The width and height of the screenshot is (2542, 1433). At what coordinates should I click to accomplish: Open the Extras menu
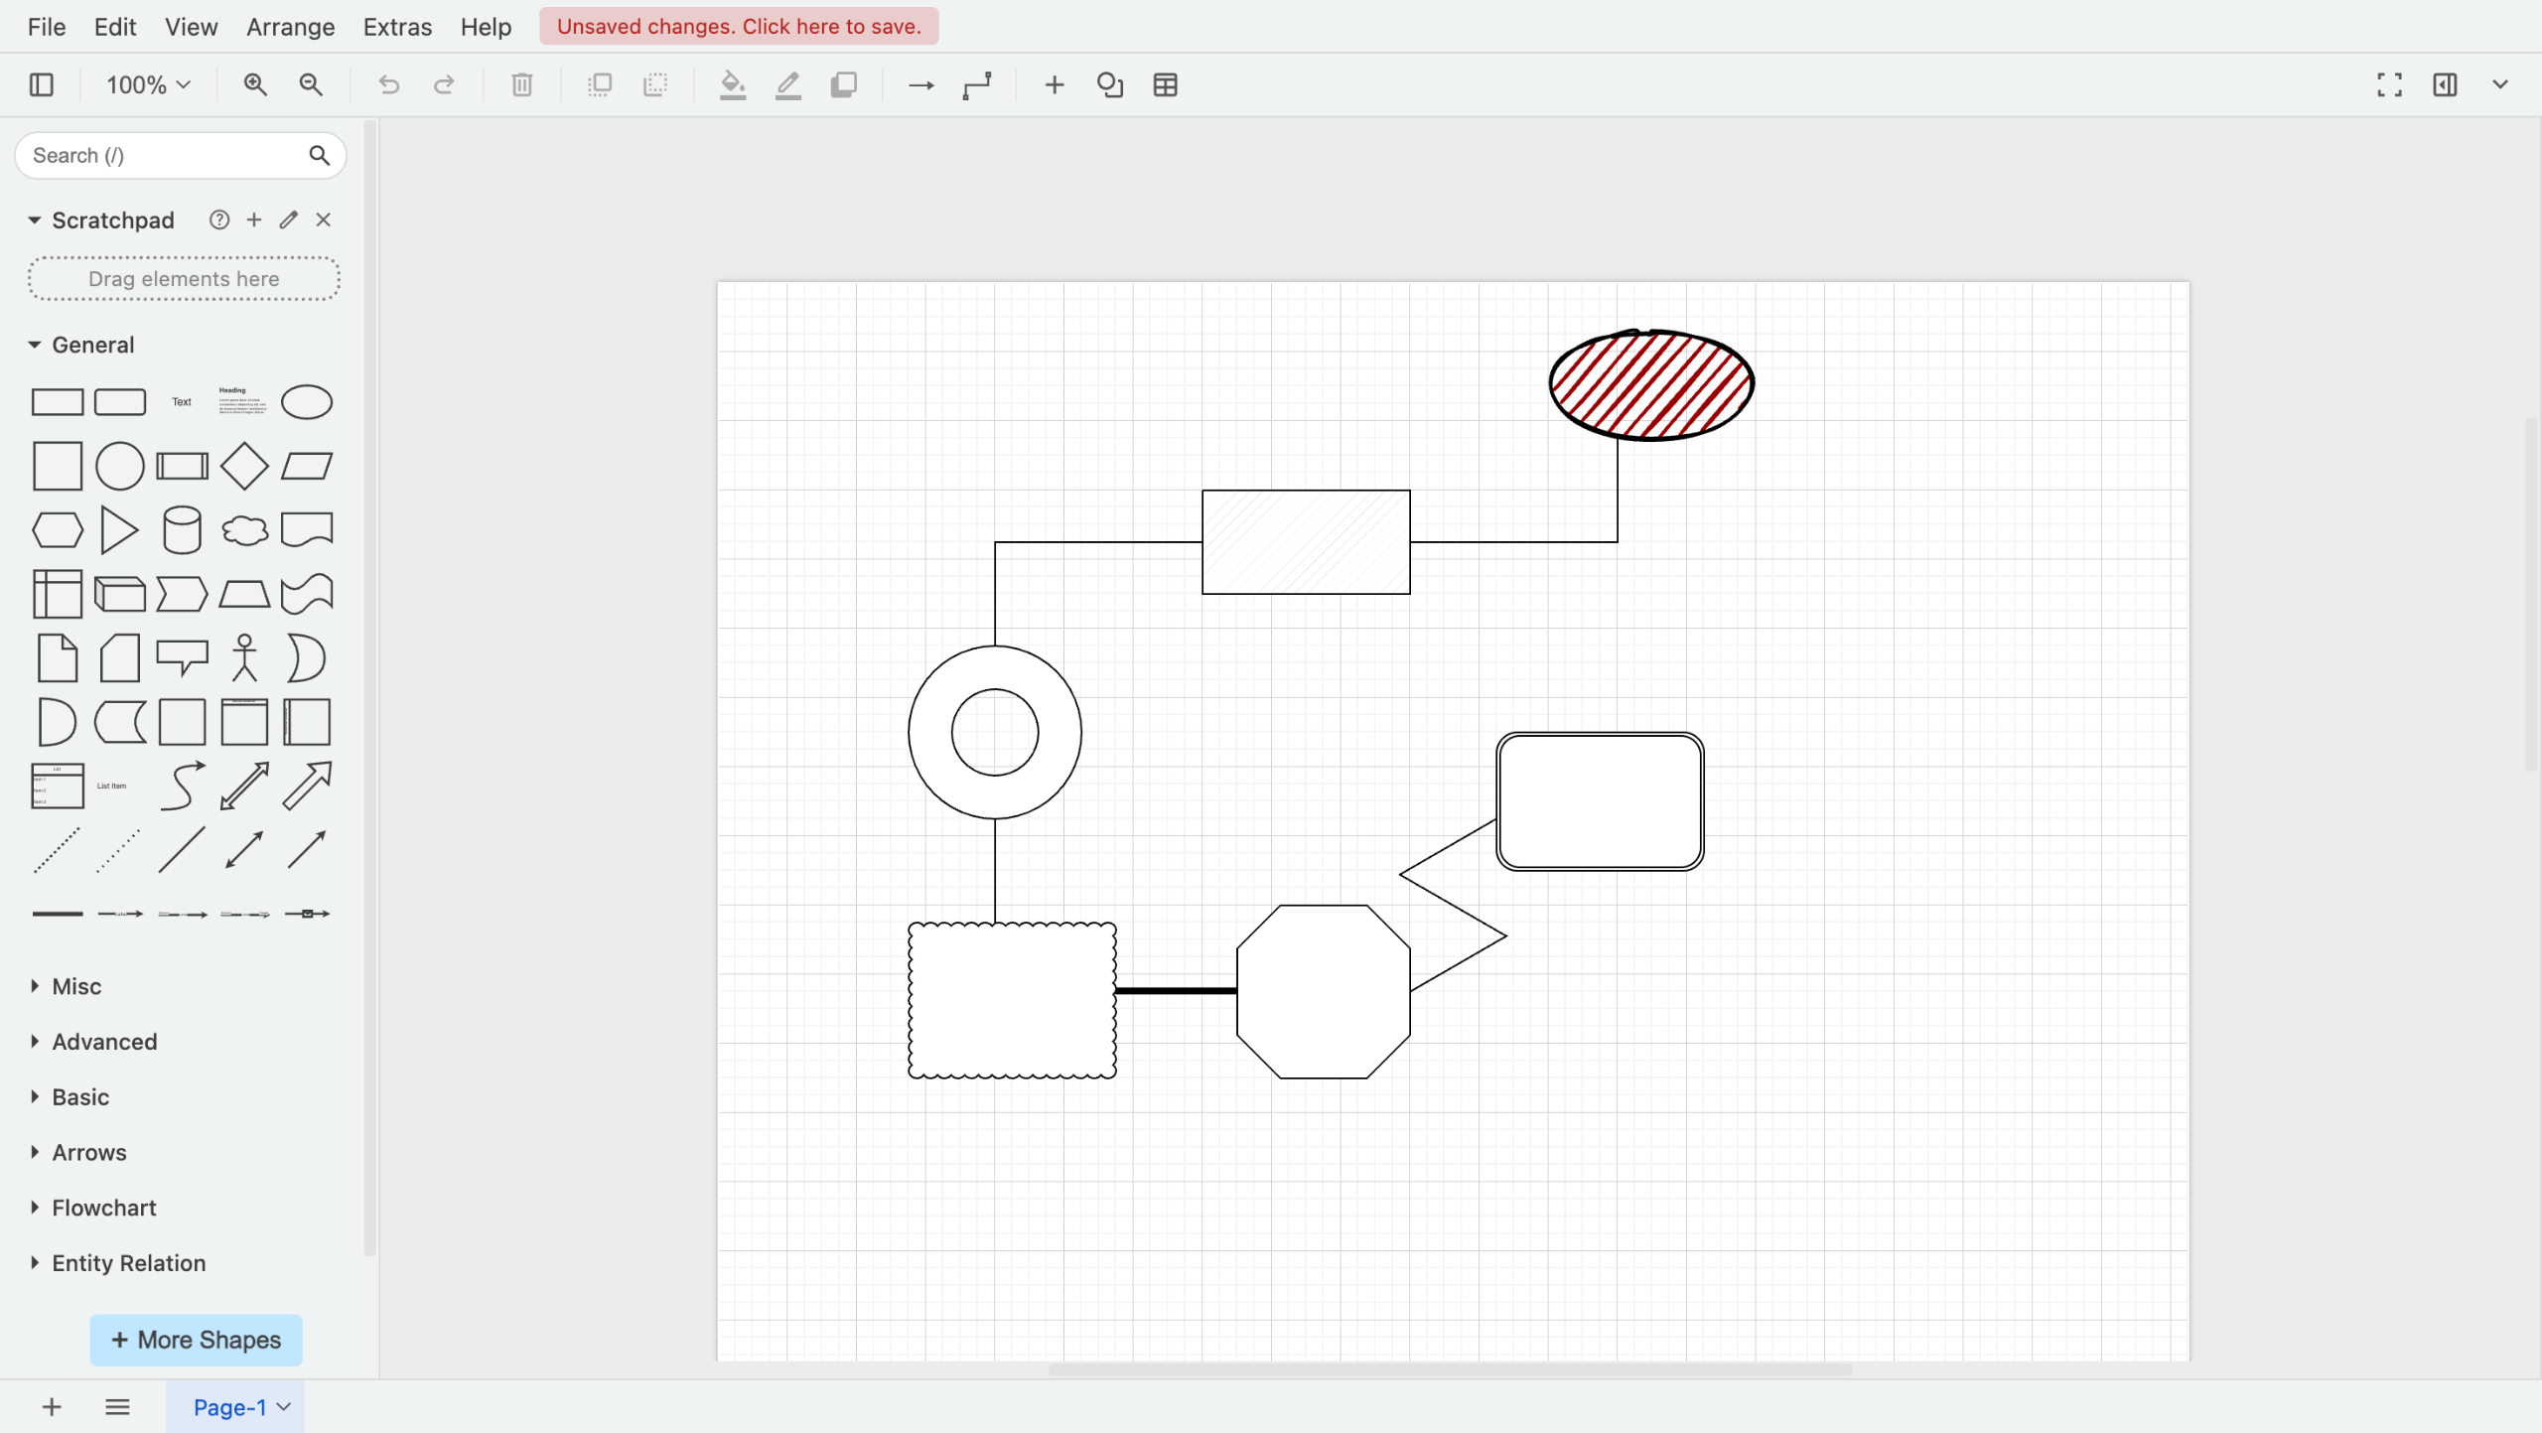[x=397, y=27]
